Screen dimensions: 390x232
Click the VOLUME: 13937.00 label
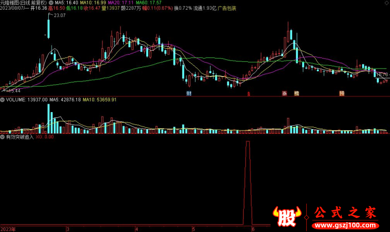[x=27, y=100]
